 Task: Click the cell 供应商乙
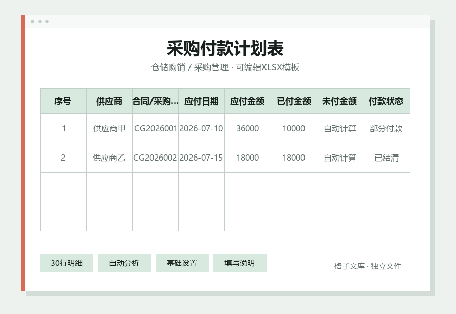[109, 158]
